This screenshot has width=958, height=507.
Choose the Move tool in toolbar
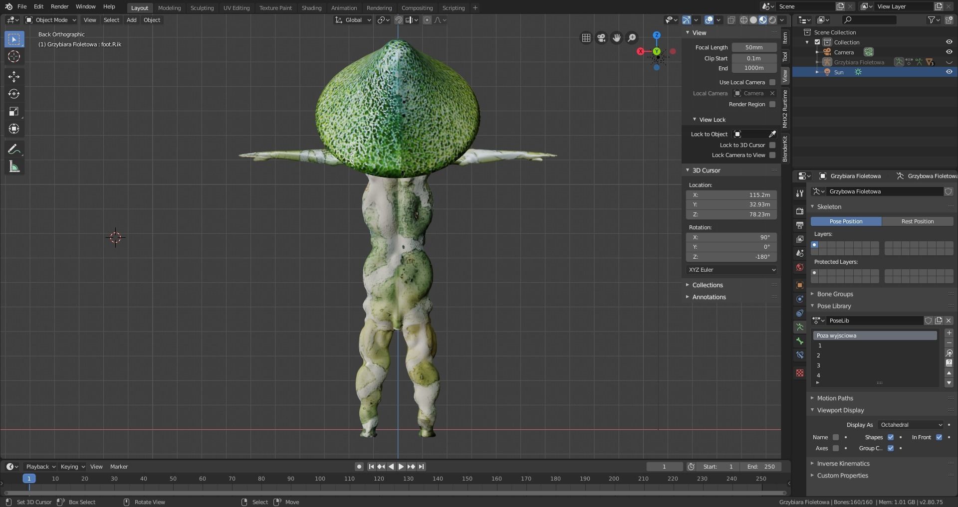14,76
